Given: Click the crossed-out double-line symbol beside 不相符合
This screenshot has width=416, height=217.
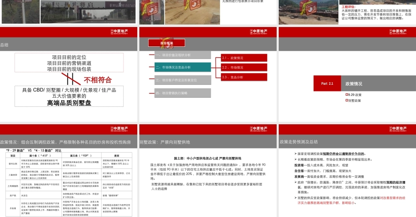Looking at the screenshot, I should point(68,79).
